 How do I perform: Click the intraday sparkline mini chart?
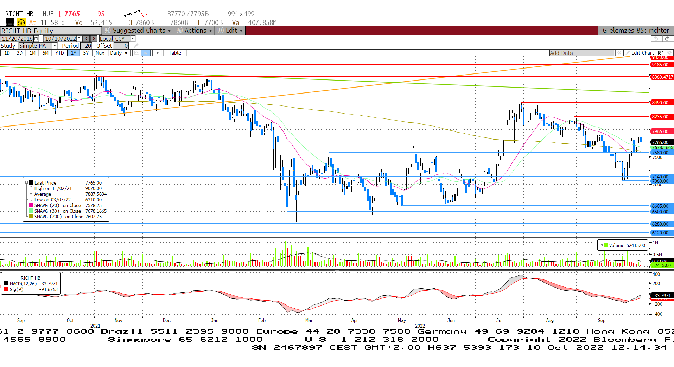(x=135, y=14)
